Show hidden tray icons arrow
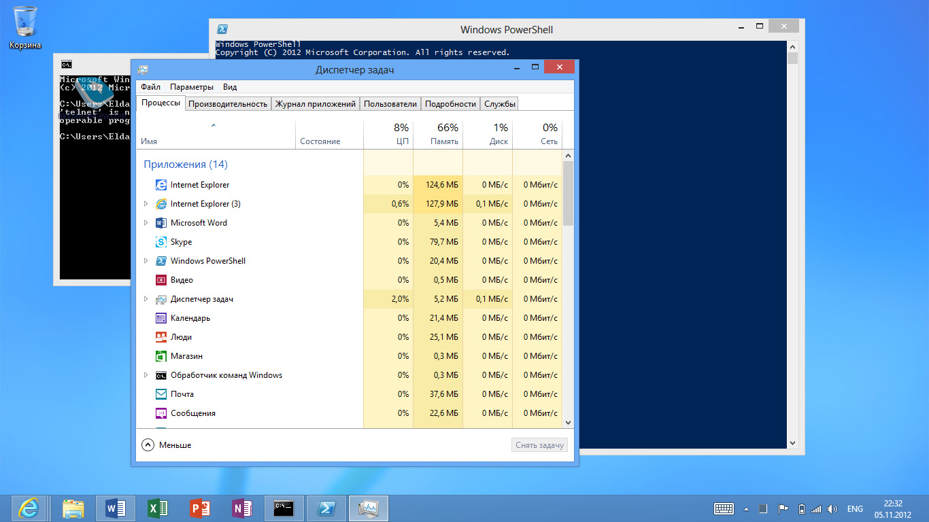 point(747,508)
